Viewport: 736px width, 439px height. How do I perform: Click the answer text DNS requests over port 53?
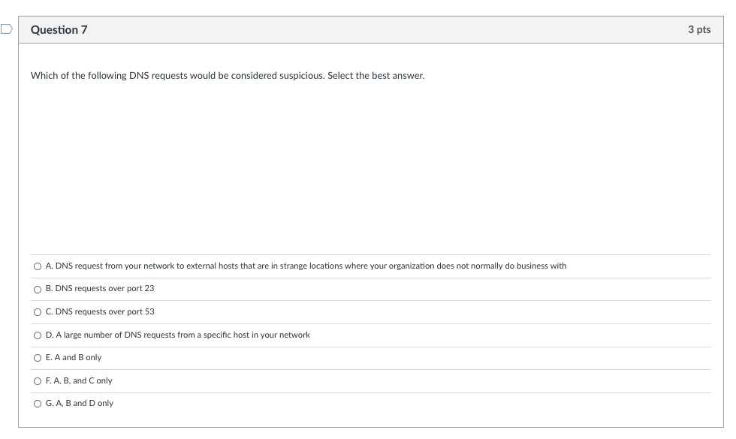point(100,311)
